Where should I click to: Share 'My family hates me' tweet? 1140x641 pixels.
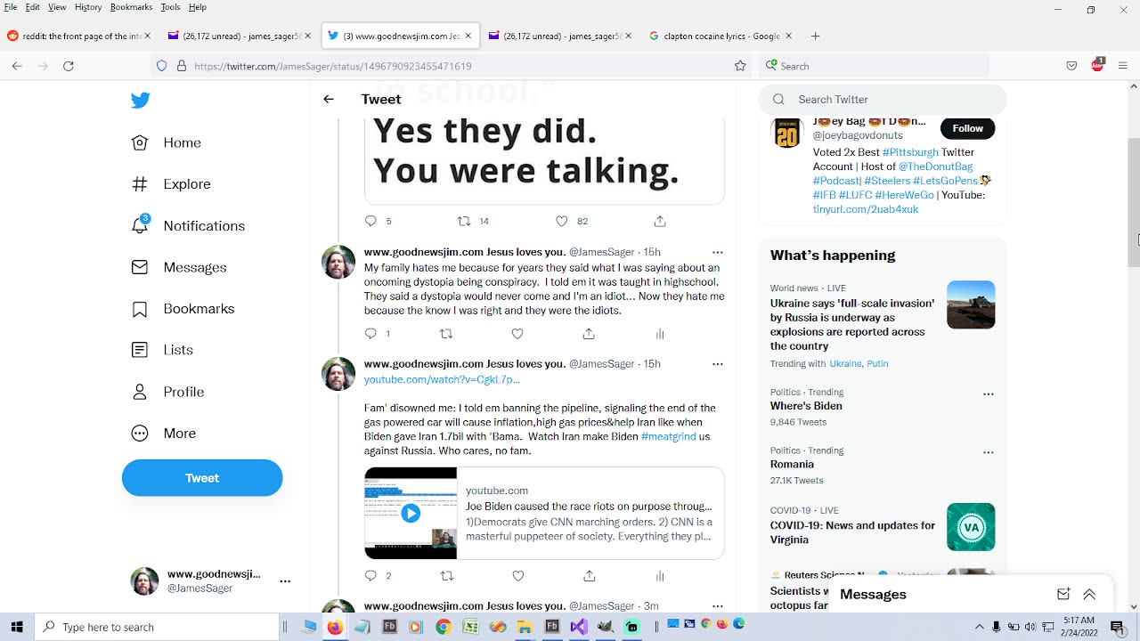tap(589, 334)
